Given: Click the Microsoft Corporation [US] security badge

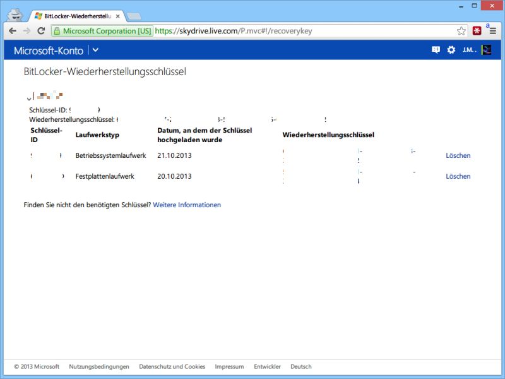Looking at the screenshot, I should pos(102,31).
